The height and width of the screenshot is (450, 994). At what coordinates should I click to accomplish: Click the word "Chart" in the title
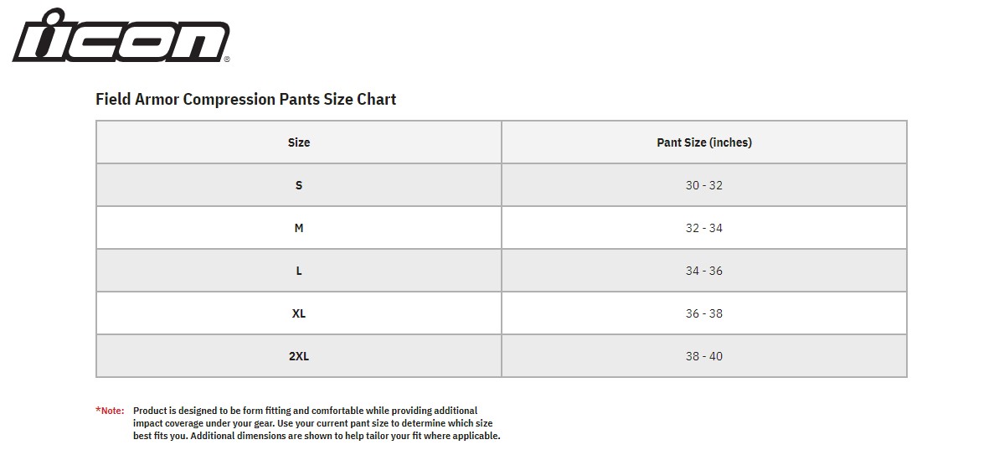(377, 99)
